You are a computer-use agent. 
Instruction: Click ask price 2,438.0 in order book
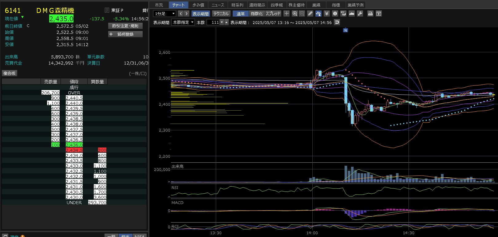(x=74, y=124)
